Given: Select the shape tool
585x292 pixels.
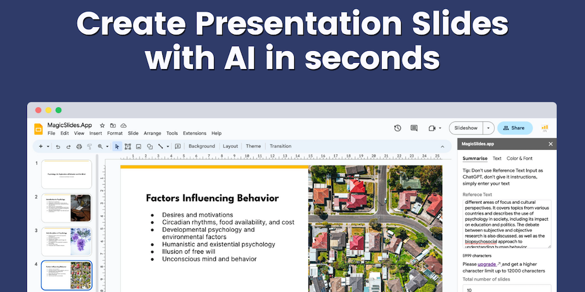Looking at the screenshot, I should [149, 147].
